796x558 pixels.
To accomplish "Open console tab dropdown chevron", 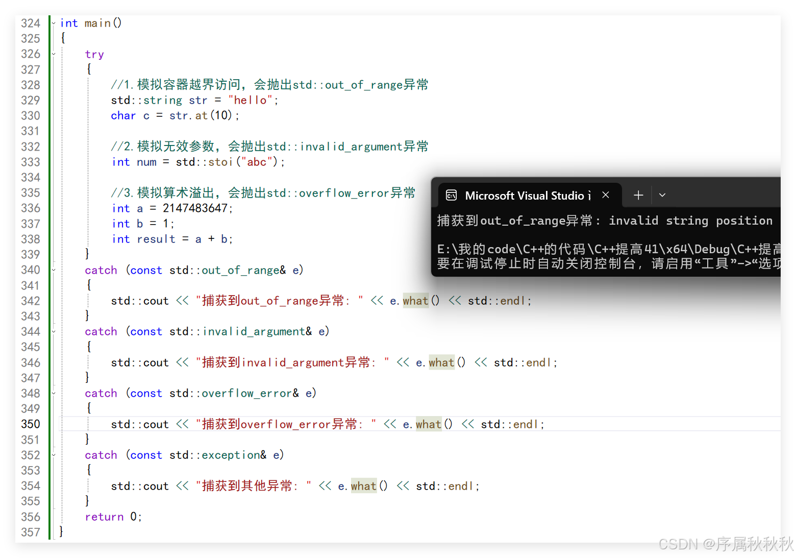I will pos(662,195).
